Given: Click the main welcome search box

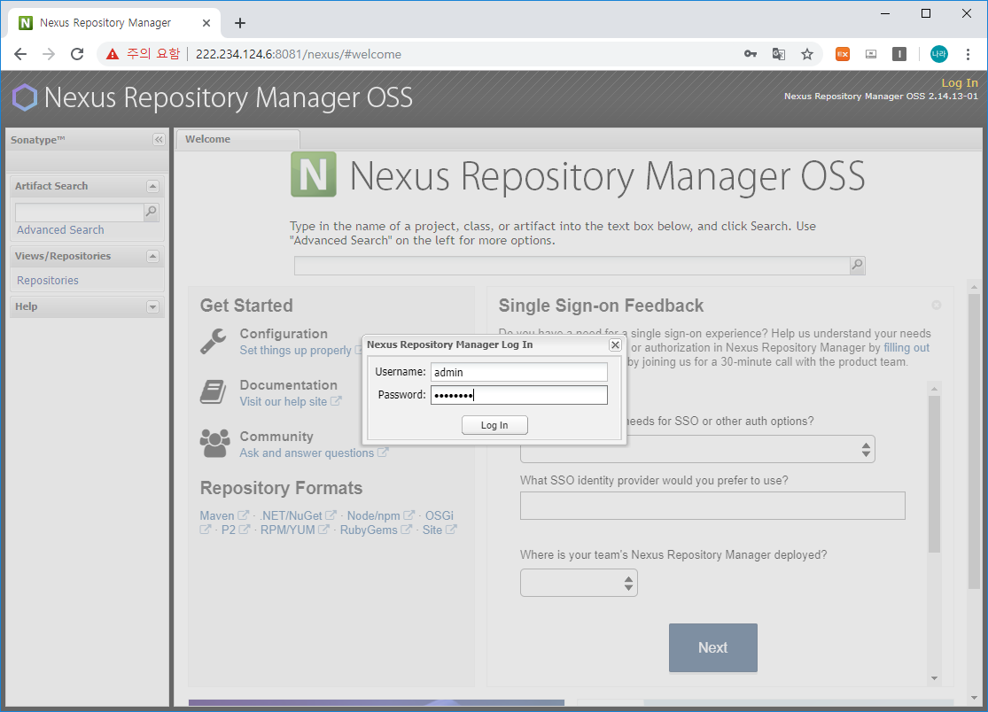Looking at the screenshot, I should 572,266.
